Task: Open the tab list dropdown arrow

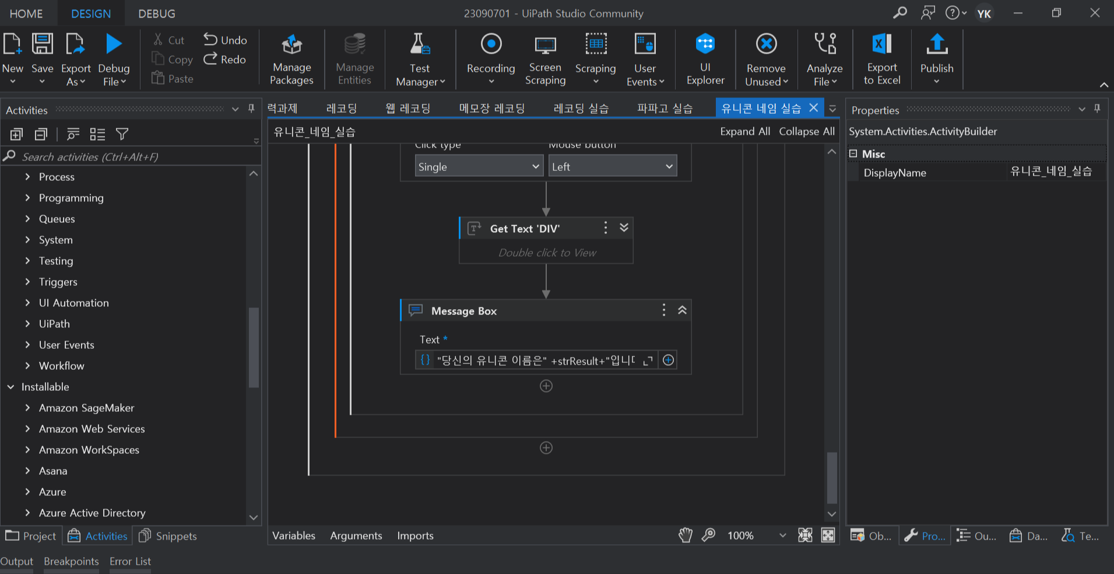Action: (x=832, y=108)
